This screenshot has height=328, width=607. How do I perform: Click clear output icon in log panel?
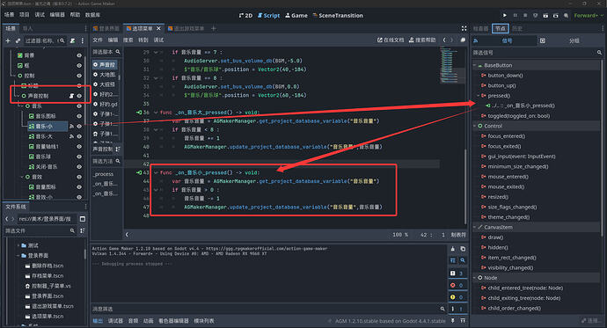coord(452,249)
